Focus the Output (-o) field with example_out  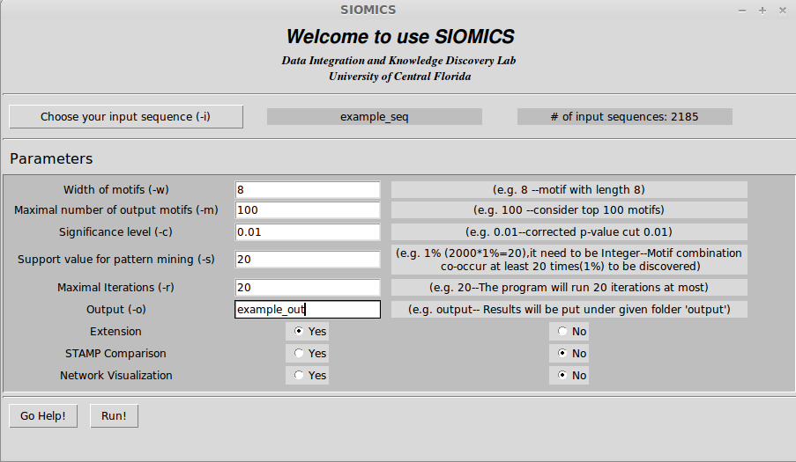pyautogui.click(x=308, y=310)
